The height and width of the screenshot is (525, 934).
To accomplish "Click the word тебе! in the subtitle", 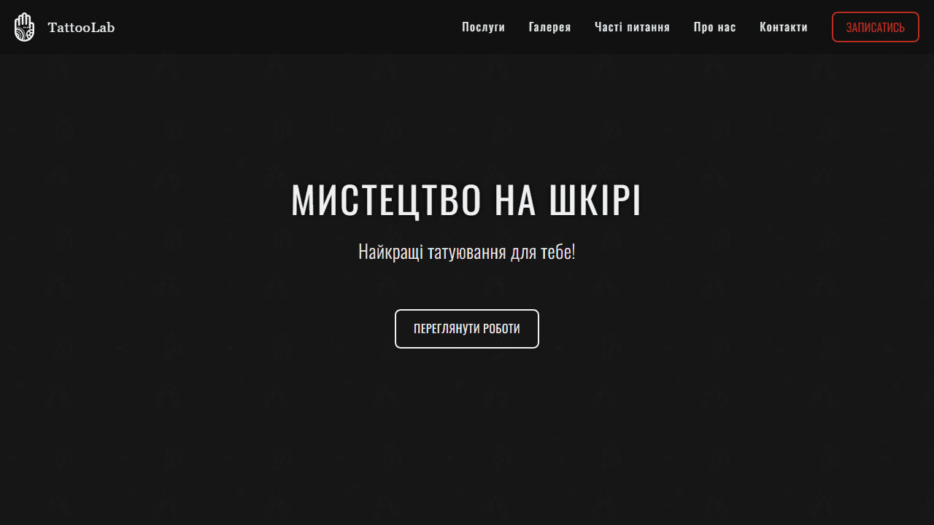I will [x=558, y=252].
